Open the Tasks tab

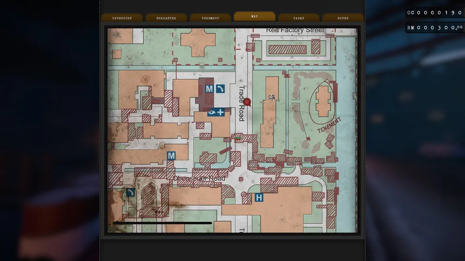(299, 18)
